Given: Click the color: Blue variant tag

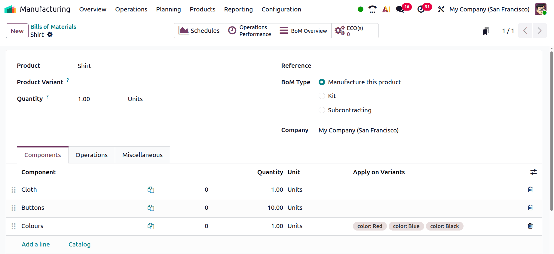Looking at the screenshot, I should [x=406, y=226].
